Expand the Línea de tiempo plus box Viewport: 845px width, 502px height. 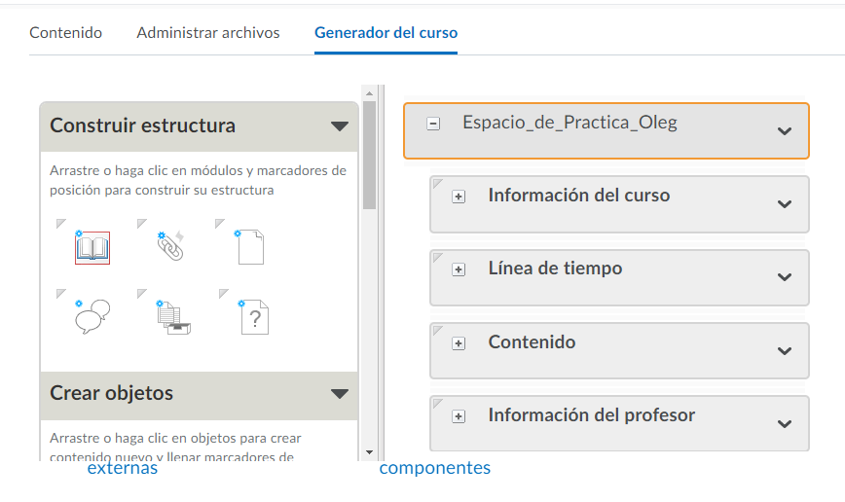pos(459,269)
